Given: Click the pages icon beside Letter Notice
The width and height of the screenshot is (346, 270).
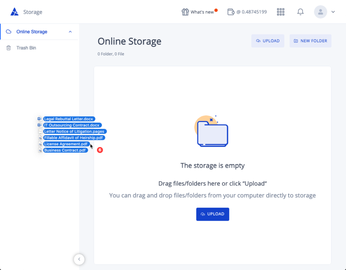Looking at the screenshot, I should (40, 131).
